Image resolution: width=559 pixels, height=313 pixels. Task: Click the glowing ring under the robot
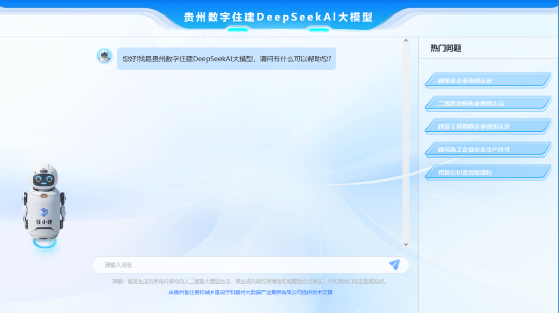click(45, 243)
